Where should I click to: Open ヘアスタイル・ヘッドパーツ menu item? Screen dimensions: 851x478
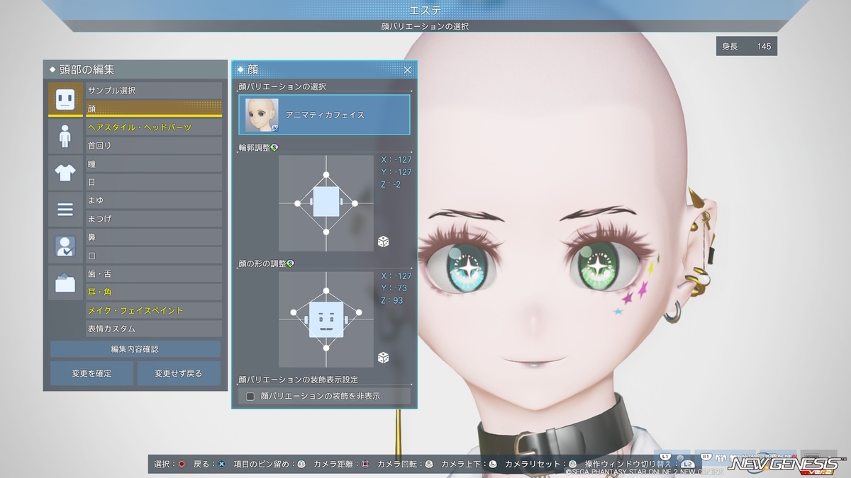point(154,127)
